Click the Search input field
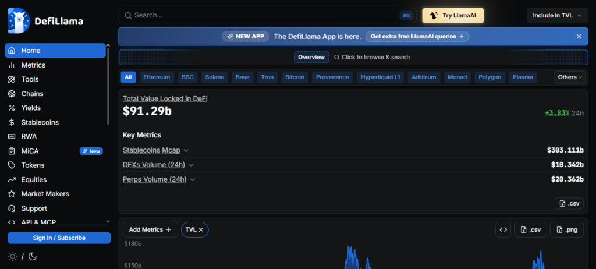Viewport: 596px width, 269px height. point(267,16)
